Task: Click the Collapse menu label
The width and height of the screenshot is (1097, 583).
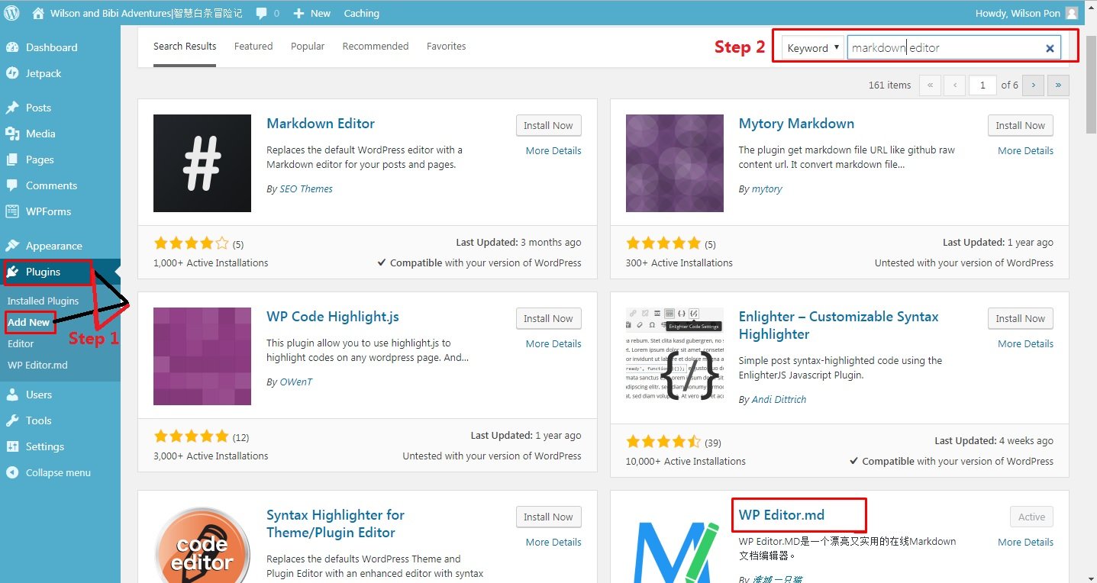Action: point(58,473)
